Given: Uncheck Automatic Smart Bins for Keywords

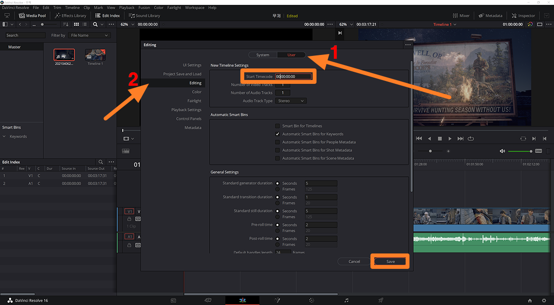Looking at the screenshot, I should pyautogui.click(x=277, y=134).
